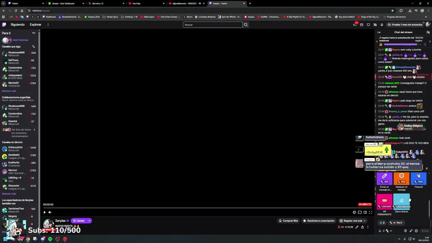Open the Shadoune666 channel under Canales que sigo
Viewport: 432px width, 243px height.
click(x=19, y=54)
